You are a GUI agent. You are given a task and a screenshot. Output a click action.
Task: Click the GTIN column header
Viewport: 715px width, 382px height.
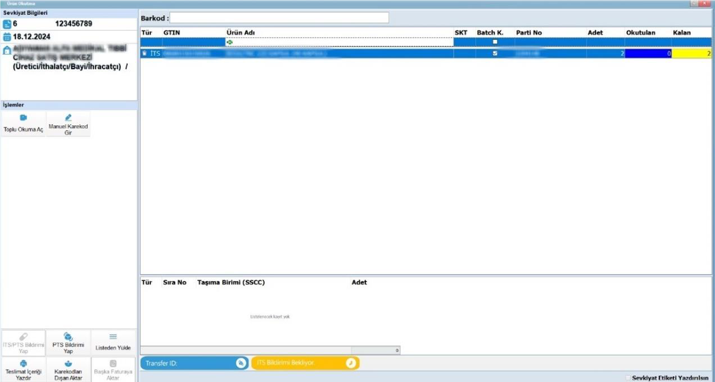(x=171, y=33)
